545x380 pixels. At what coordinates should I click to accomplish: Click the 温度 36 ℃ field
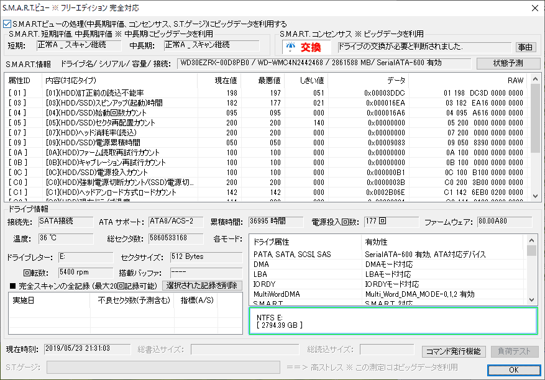pyautogui.click(x=66, y=238)
